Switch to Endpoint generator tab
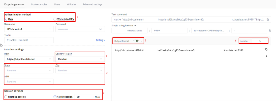This screenshot has width=277, height=101. pos(14,4)
